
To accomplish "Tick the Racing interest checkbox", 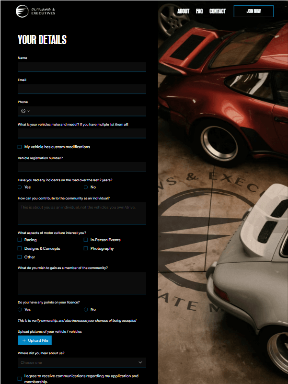I will click(20, 240).
